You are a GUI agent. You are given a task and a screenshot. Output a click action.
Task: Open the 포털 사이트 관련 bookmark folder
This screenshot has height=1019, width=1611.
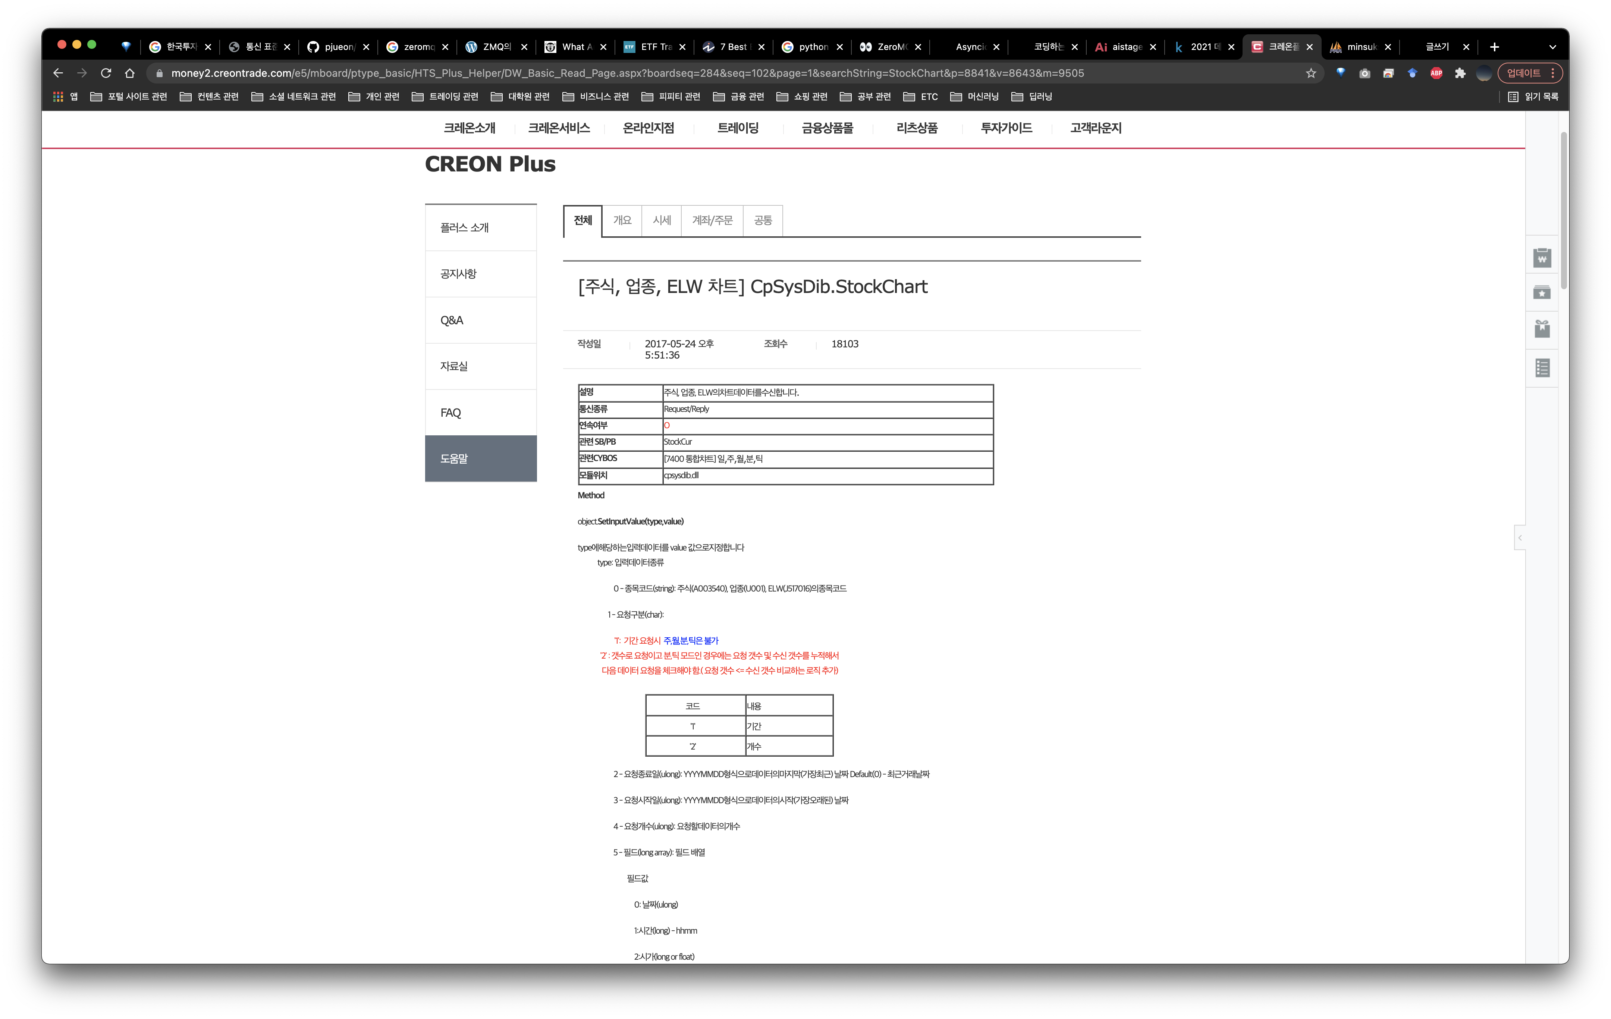pyautogui.click(x=128, y=96)
